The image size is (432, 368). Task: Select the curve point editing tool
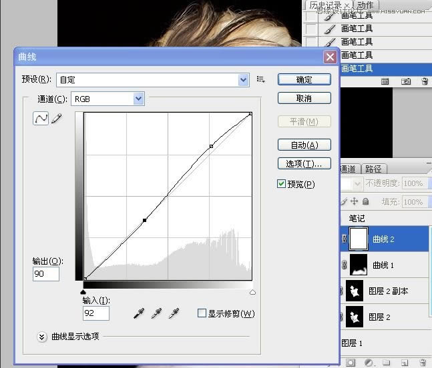(x=41, y=119)
